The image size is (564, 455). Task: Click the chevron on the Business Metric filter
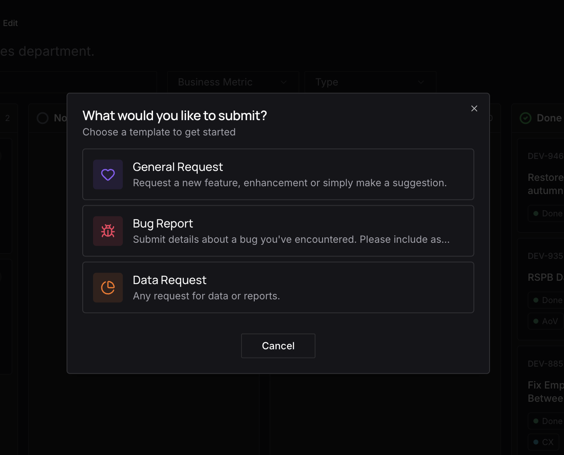(x=284, y=82)
